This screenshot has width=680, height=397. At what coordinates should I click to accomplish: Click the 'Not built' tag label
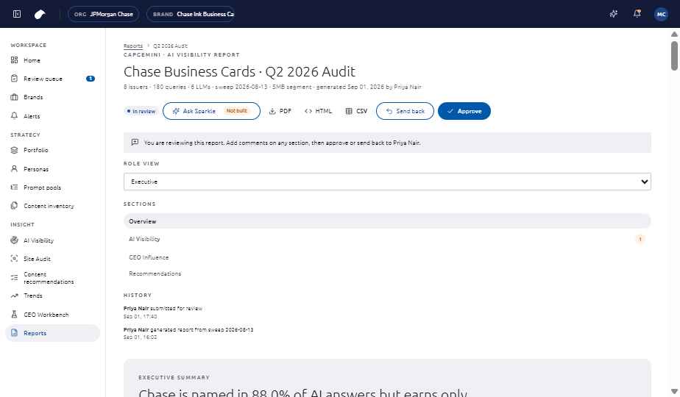(x=237, y=111)
